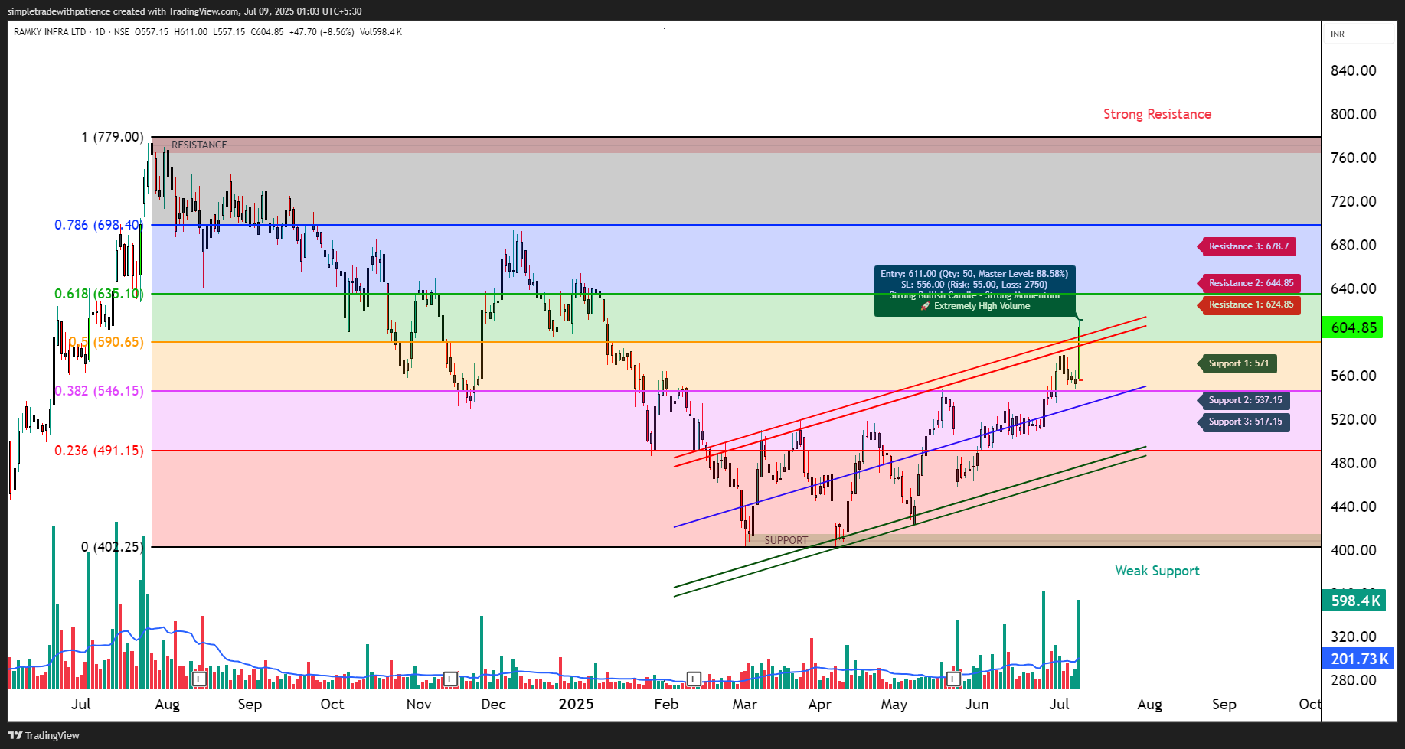Click the Fibonacci label 0.786 (698.40)
Screen dimensions: 1405x749
pyautogui.click(x=99, y=225)
